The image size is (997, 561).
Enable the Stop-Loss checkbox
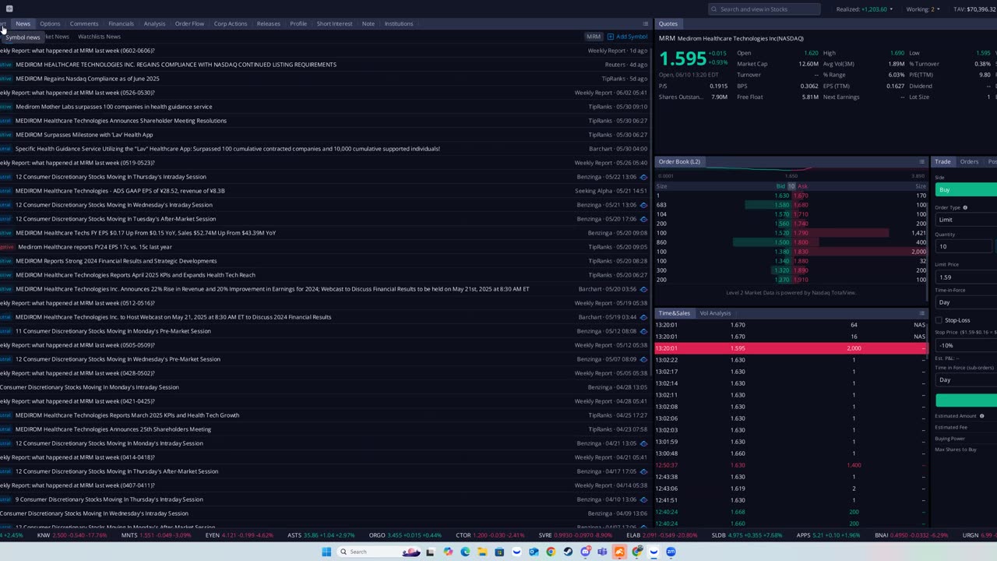tap(939, 320)
